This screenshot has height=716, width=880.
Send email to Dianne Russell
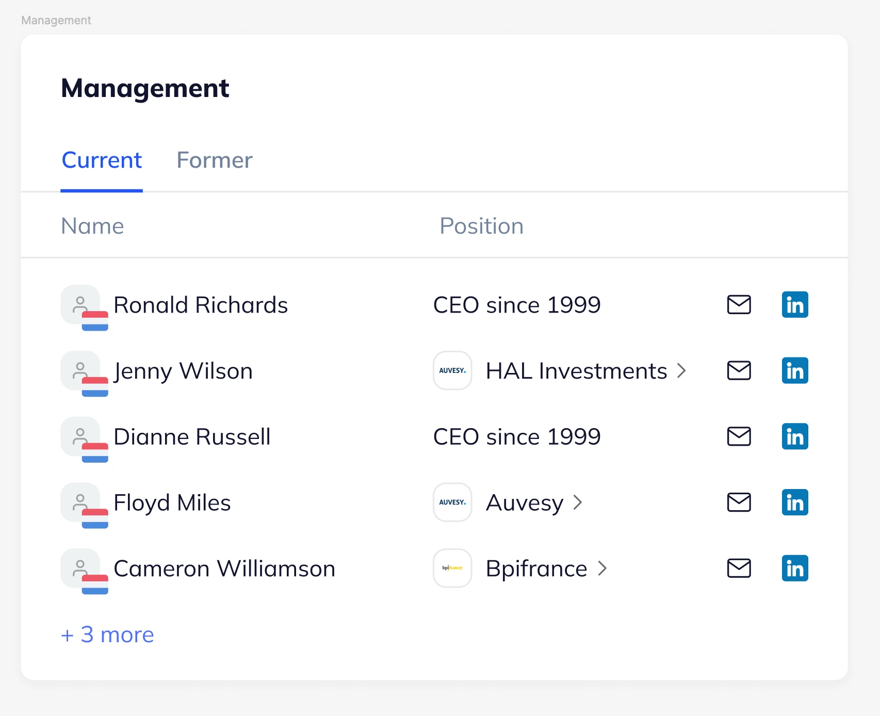739,436
